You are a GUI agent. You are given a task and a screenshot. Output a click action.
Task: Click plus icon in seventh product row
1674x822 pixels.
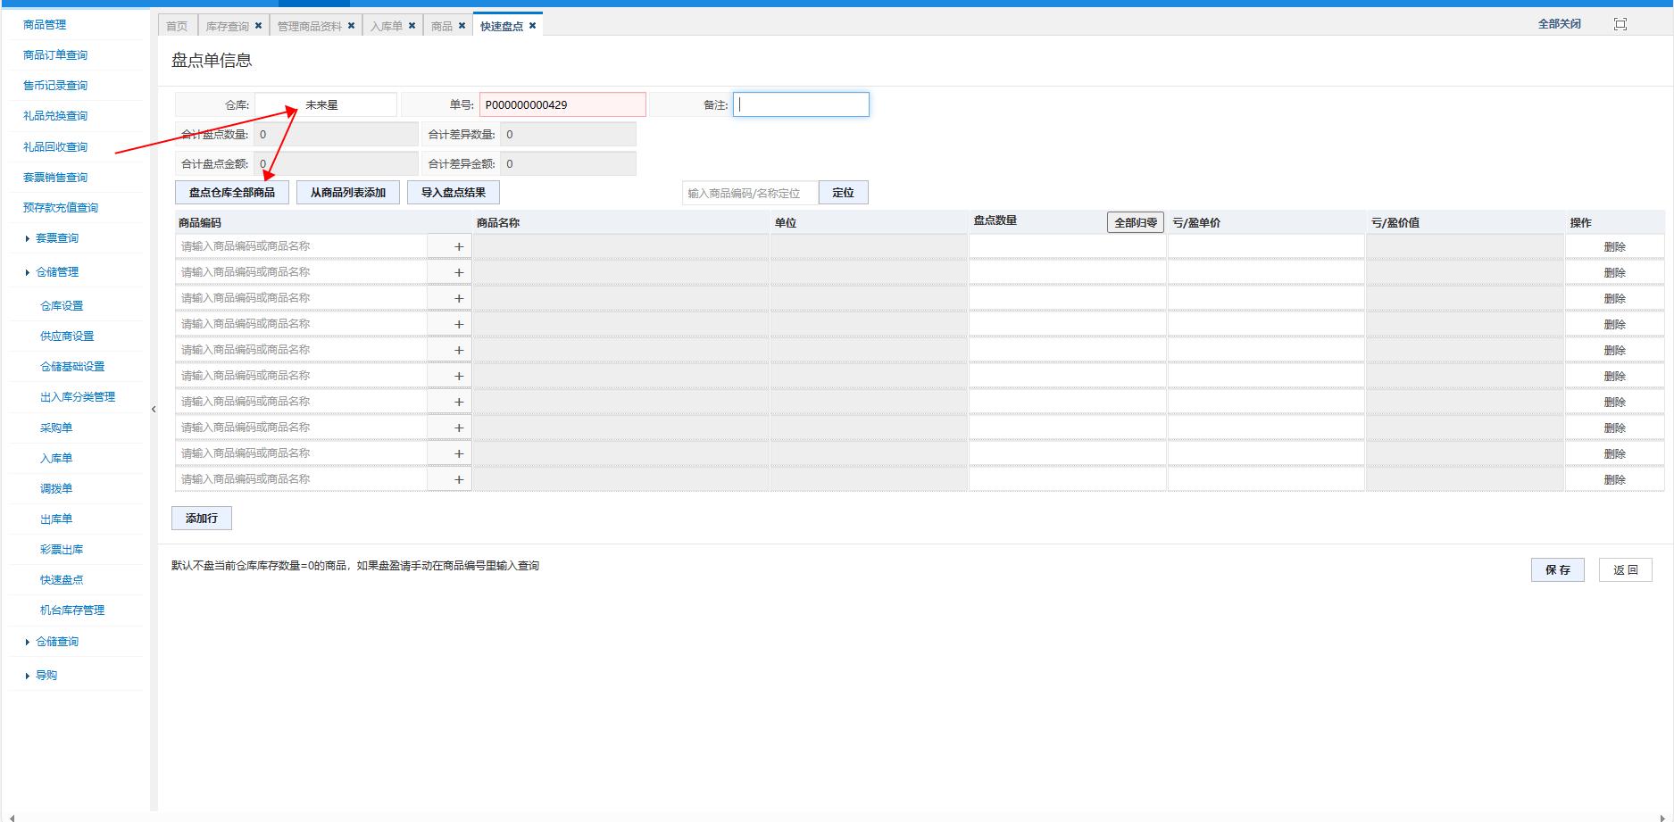coord(459,402)
